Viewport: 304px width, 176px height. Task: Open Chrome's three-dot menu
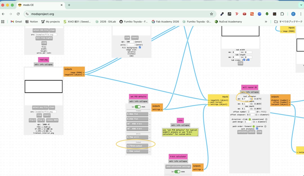point(301,14)
